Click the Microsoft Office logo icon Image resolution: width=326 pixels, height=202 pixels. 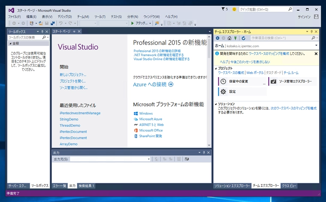[x=136, y=130]
